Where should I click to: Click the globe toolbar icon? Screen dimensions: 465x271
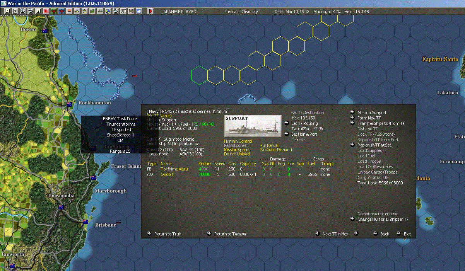click(x=108, y=11)
